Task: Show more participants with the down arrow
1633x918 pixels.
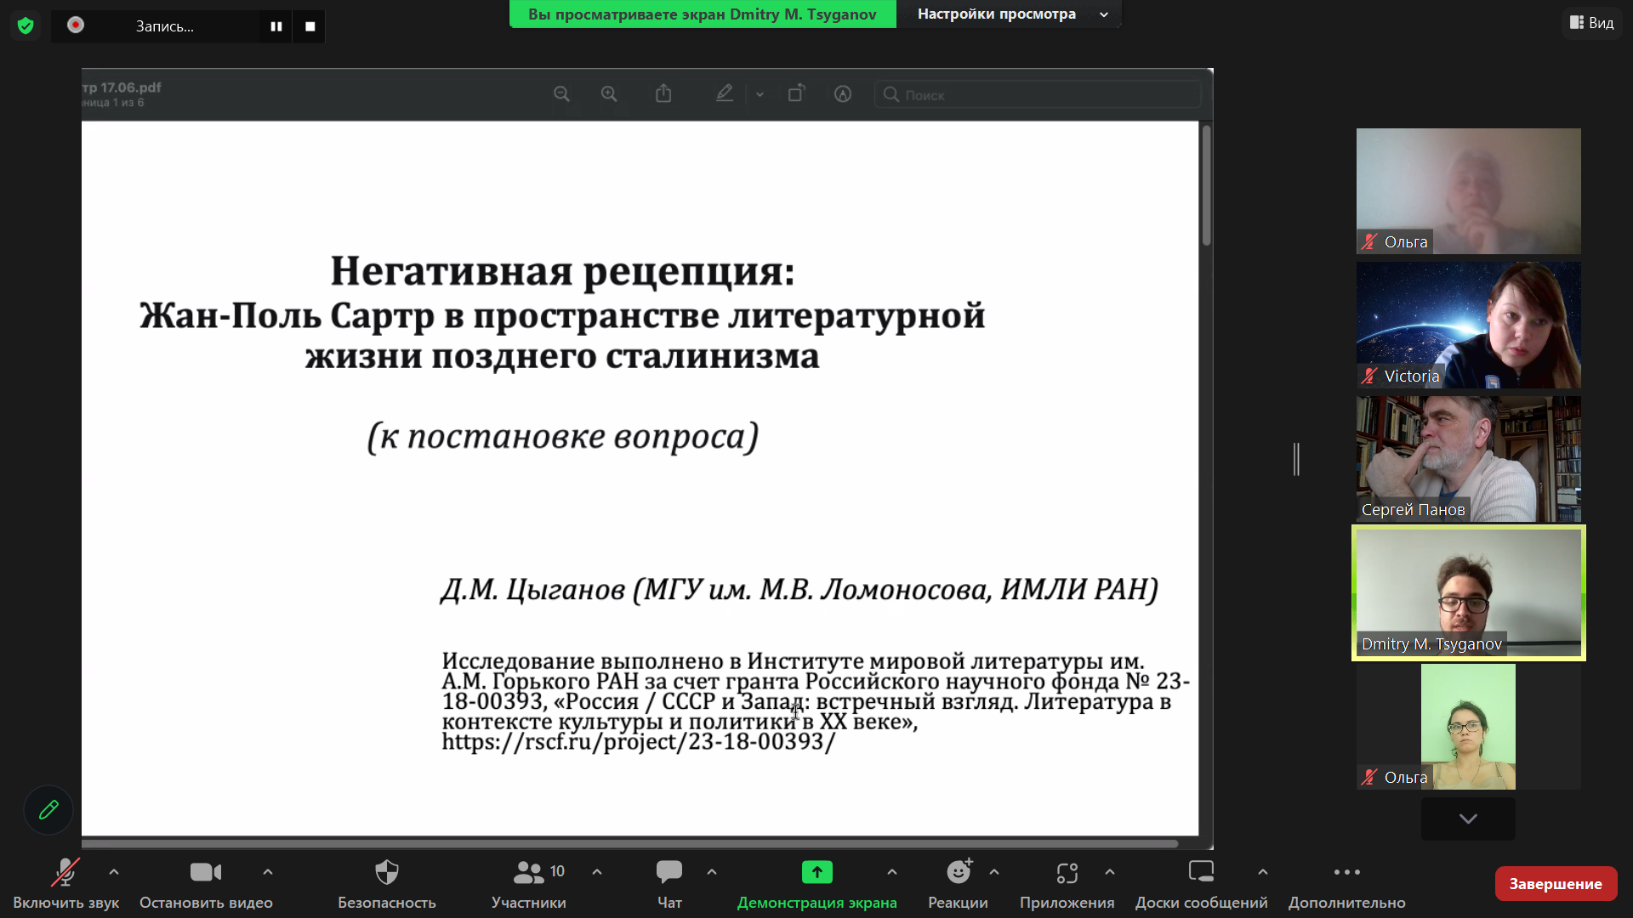Action: (1468, 819)
